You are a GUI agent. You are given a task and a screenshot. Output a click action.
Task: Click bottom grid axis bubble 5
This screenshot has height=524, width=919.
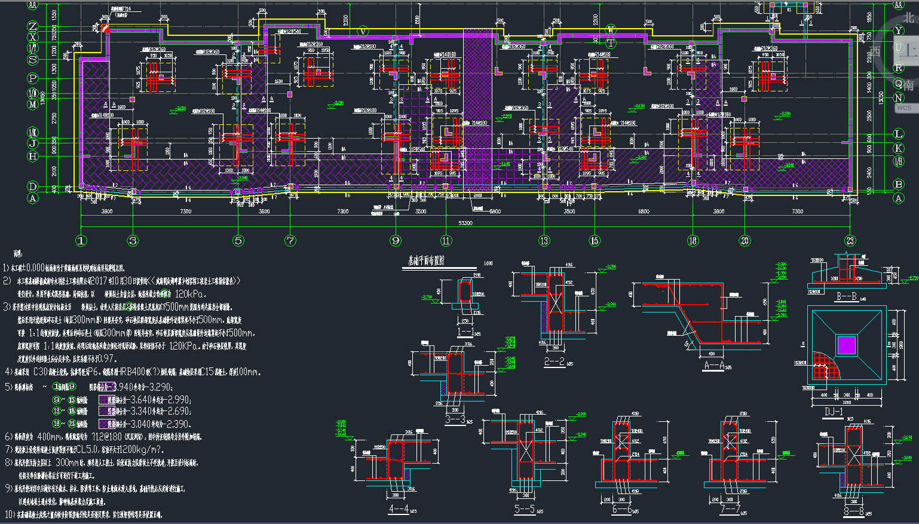tap(238, 241)
